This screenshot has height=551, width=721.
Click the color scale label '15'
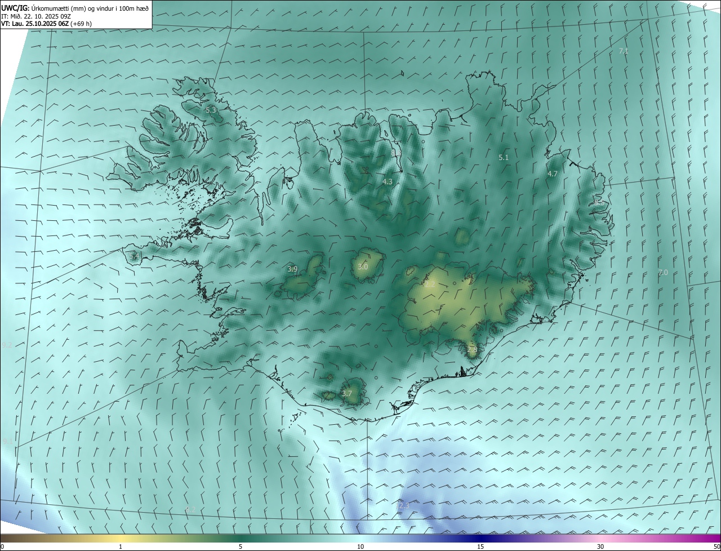pos(480,546)
